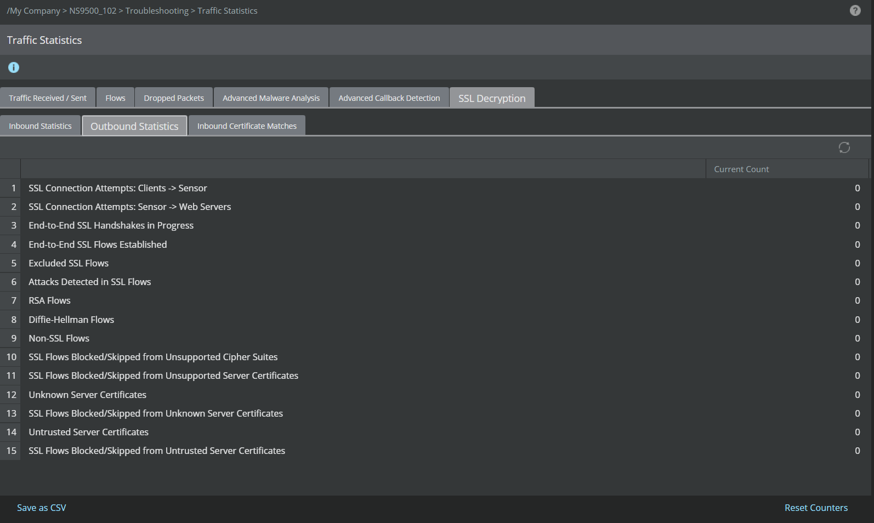Click 'Blocked/Skipped from Untrusted Server Certificates' row
This screenshot has height=523, width=874.
pos(434,451)
